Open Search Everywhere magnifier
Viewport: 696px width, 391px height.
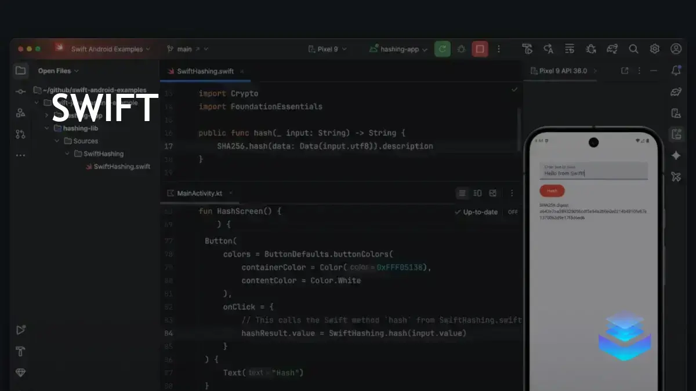click(x=633, y=49)
